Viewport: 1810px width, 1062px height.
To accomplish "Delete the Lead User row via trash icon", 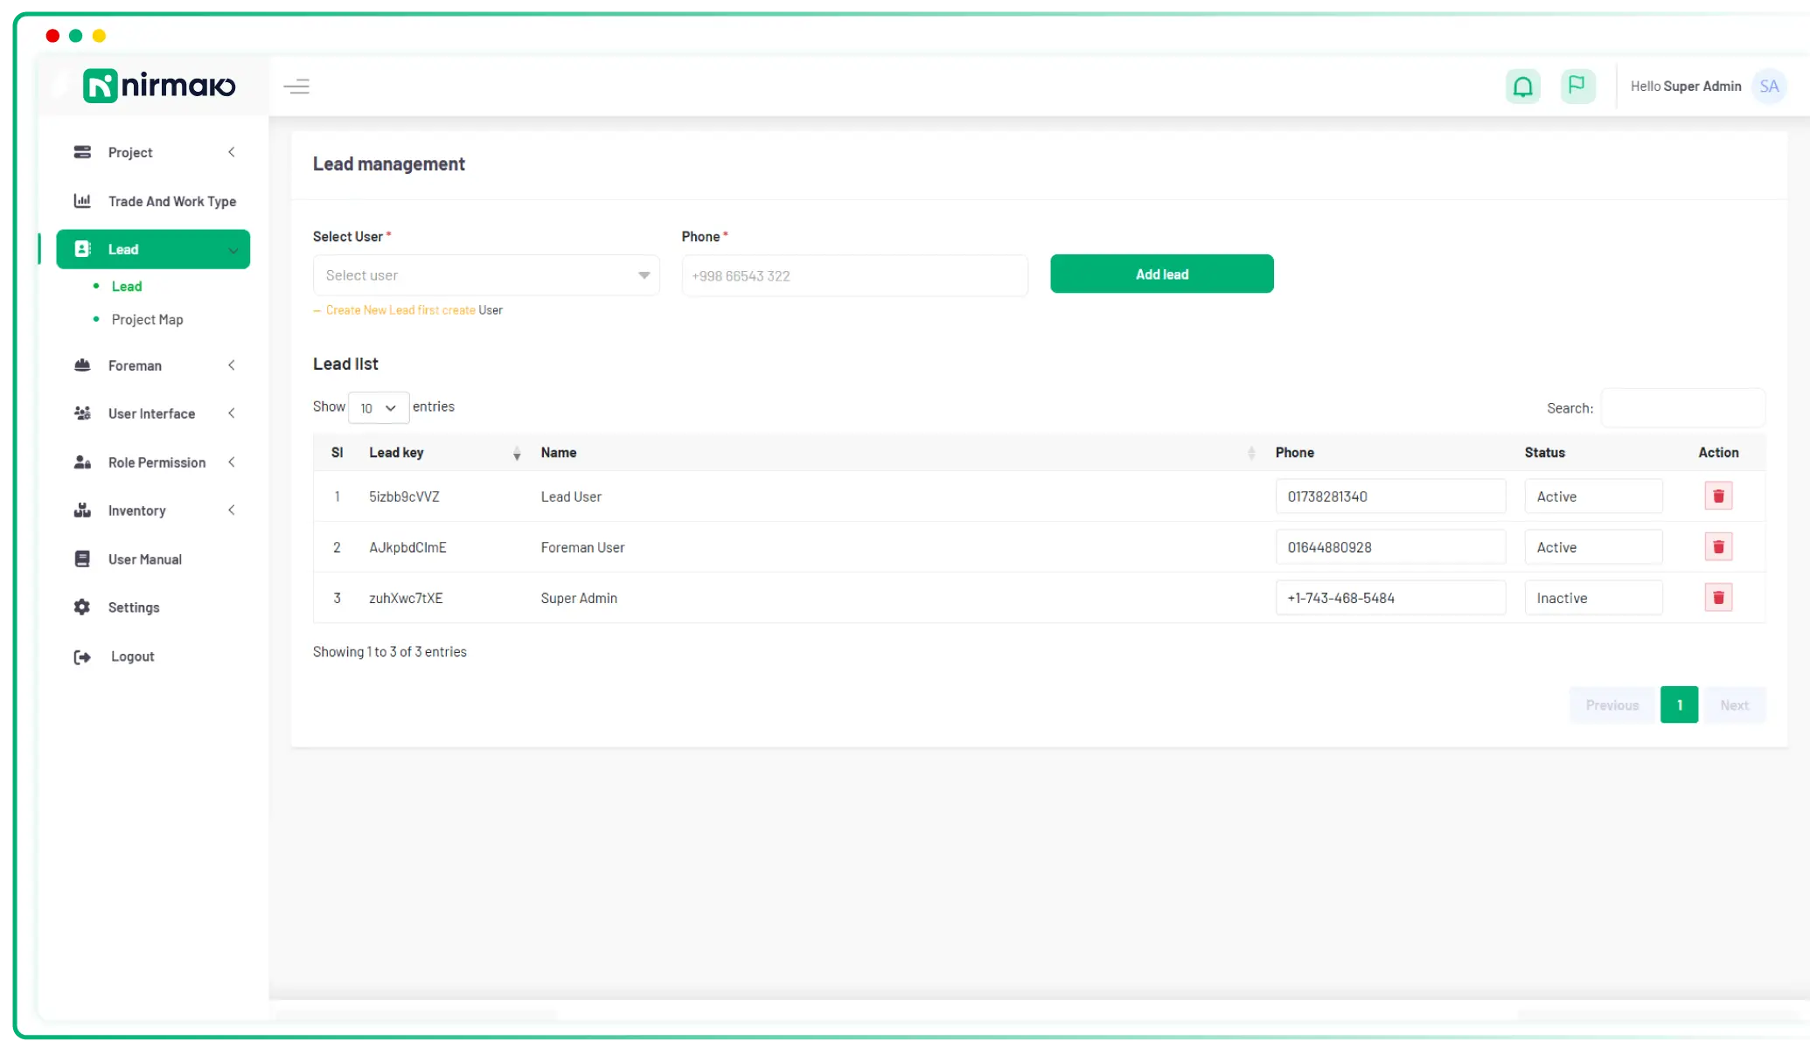I will coord(1717,496).
